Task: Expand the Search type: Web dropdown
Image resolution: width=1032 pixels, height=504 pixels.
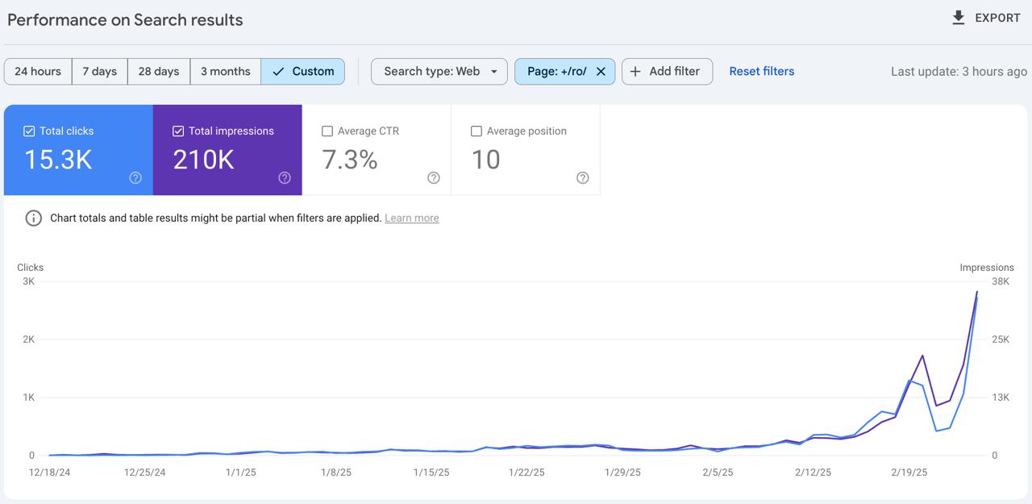Action: (x=439, y=71)
